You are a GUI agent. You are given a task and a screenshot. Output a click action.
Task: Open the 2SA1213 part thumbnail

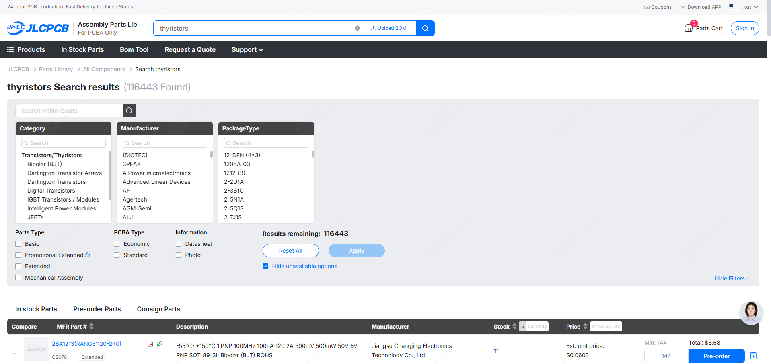(x=36, y=349)
